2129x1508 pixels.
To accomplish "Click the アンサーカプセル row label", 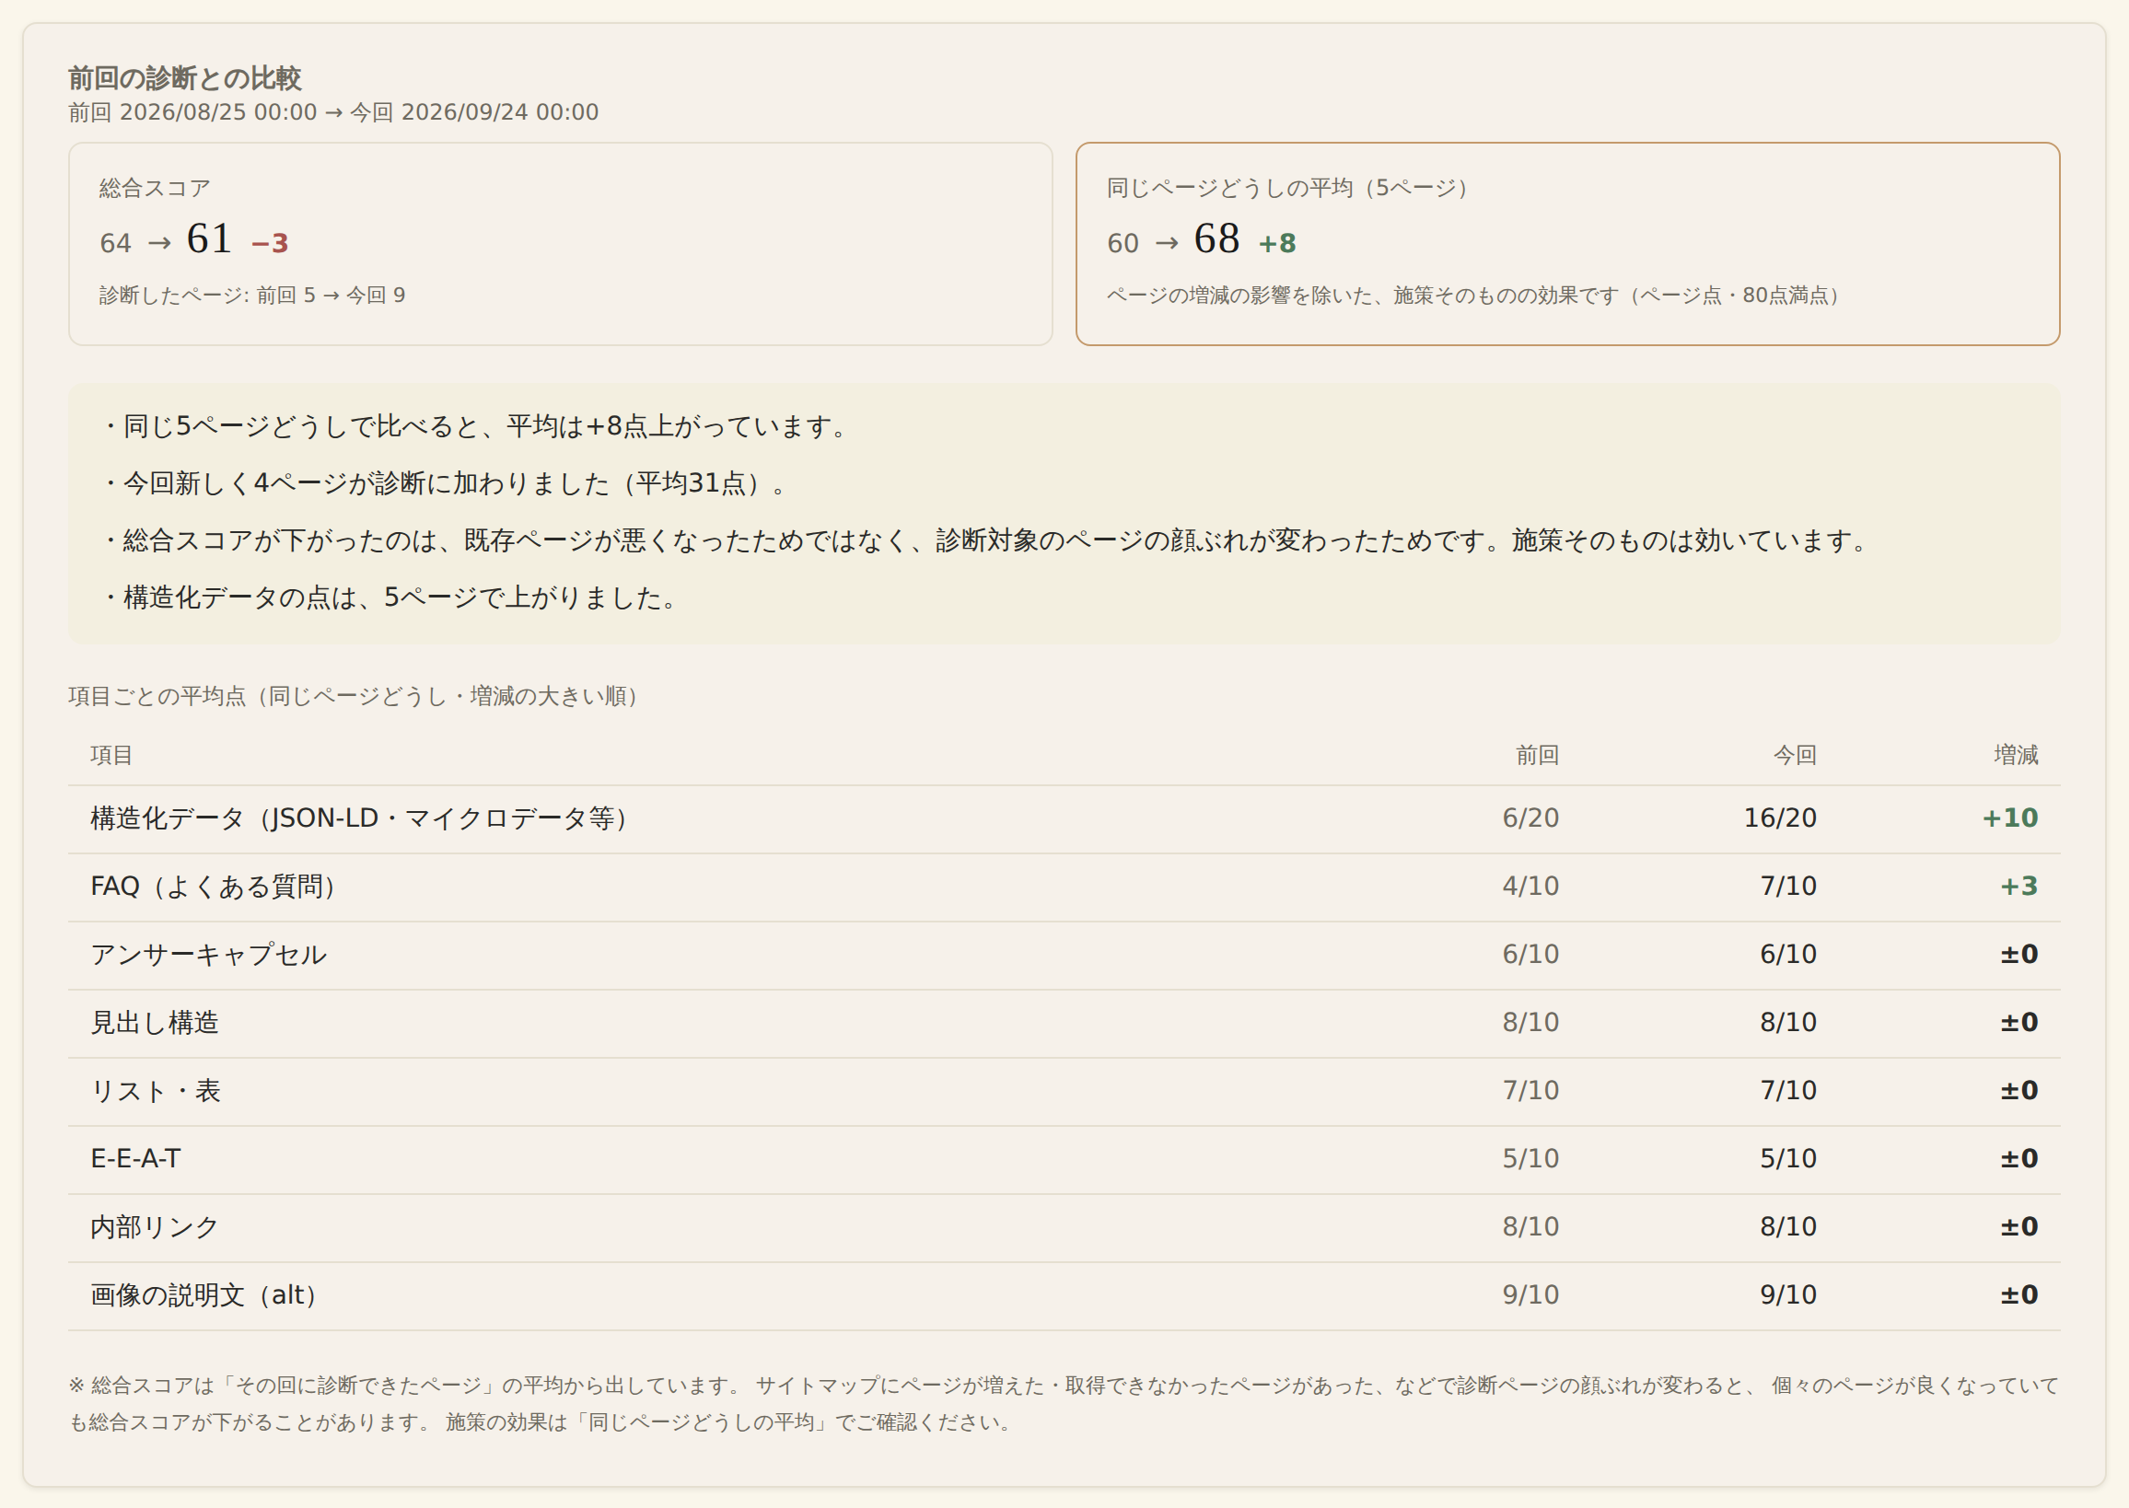I will pos(208,955).
